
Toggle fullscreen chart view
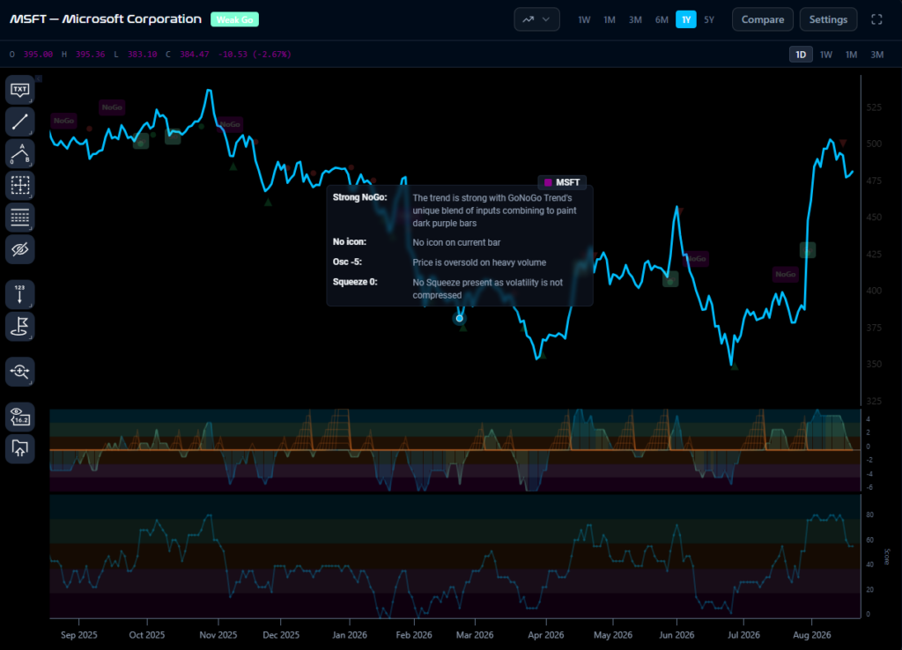click(876, 19)
